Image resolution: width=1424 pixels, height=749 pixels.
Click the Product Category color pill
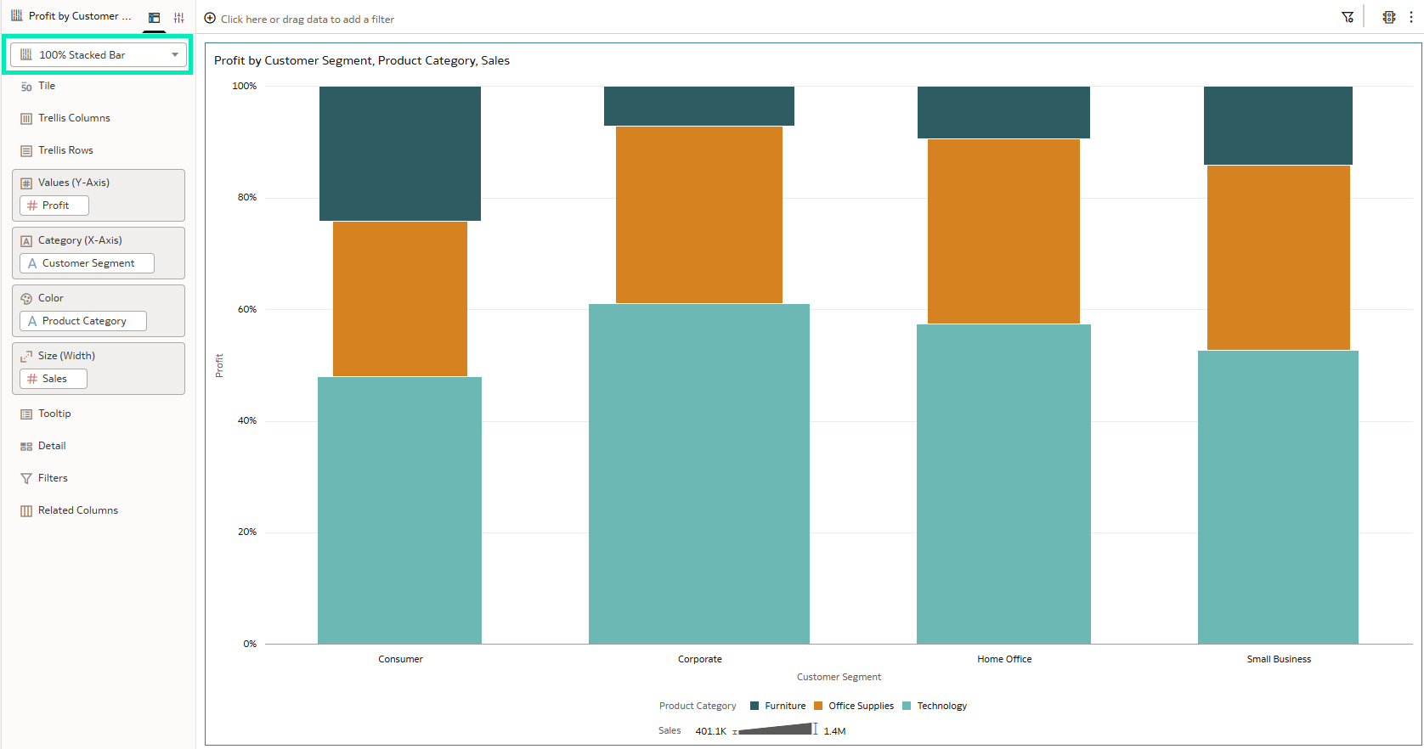[83, 321]
